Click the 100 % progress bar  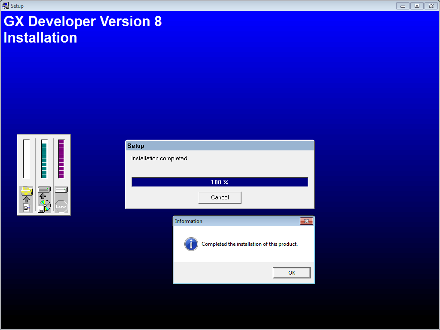(x=220, y=182)
